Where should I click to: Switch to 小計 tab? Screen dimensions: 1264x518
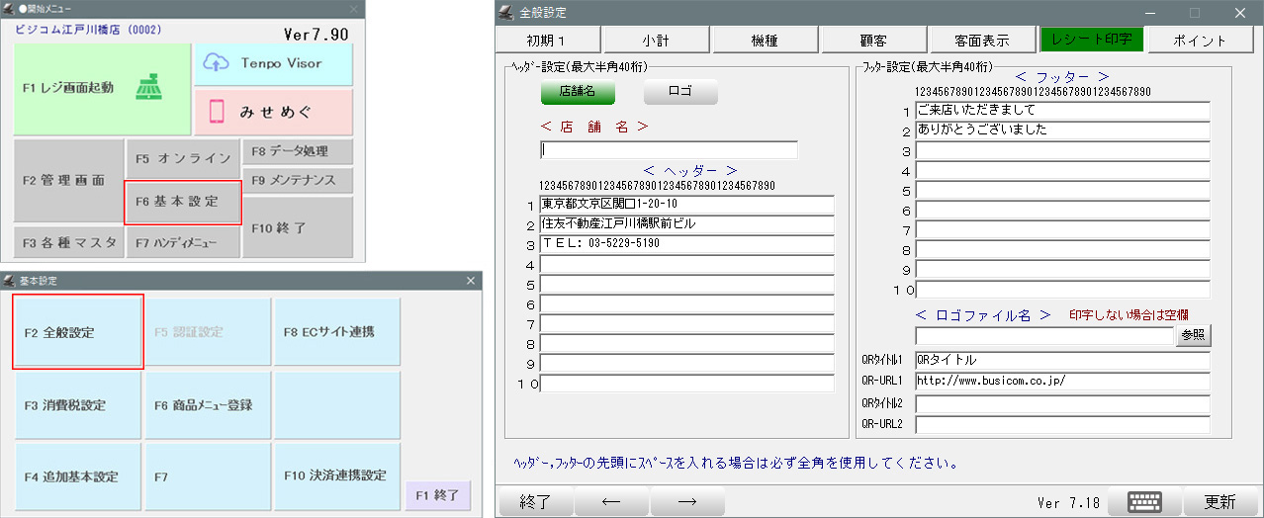coord(656,41)
